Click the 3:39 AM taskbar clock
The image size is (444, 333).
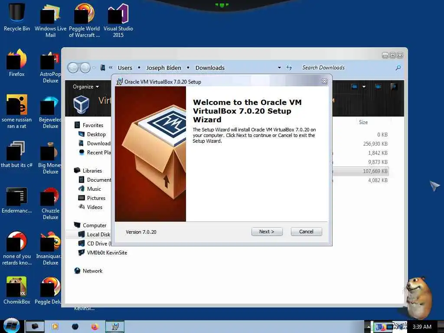(421, 327)
